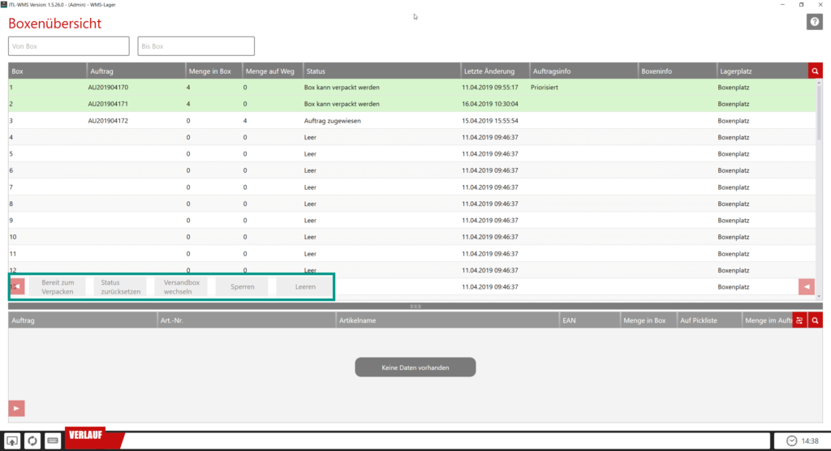Collapse the action bar with left red arrow
The height and width of the screenshot is (451, 831).
point(17,286)
